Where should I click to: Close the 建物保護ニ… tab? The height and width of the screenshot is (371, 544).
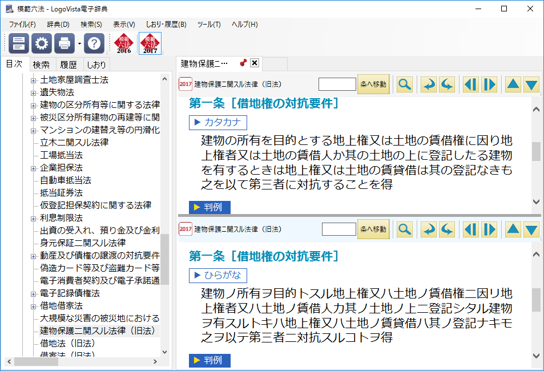tap(255, 63)
